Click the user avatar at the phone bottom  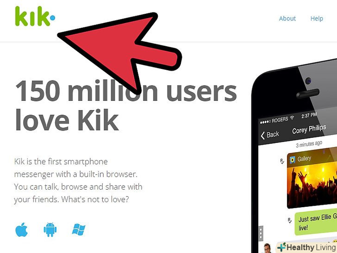(x=268, y=248)
